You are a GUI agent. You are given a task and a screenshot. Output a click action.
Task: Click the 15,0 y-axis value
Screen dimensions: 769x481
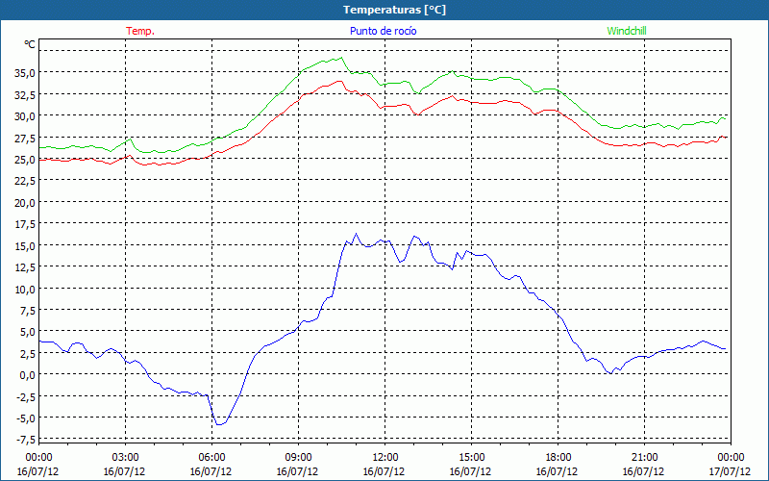26,245
